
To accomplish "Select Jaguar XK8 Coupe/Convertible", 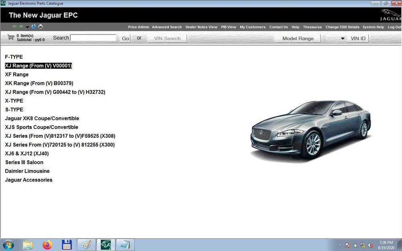I will click(x=42, y=118).
